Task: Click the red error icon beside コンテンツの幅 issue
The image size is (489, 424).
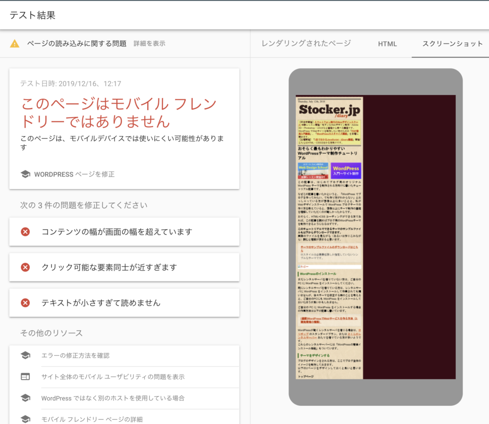Action: pos(25,232)
